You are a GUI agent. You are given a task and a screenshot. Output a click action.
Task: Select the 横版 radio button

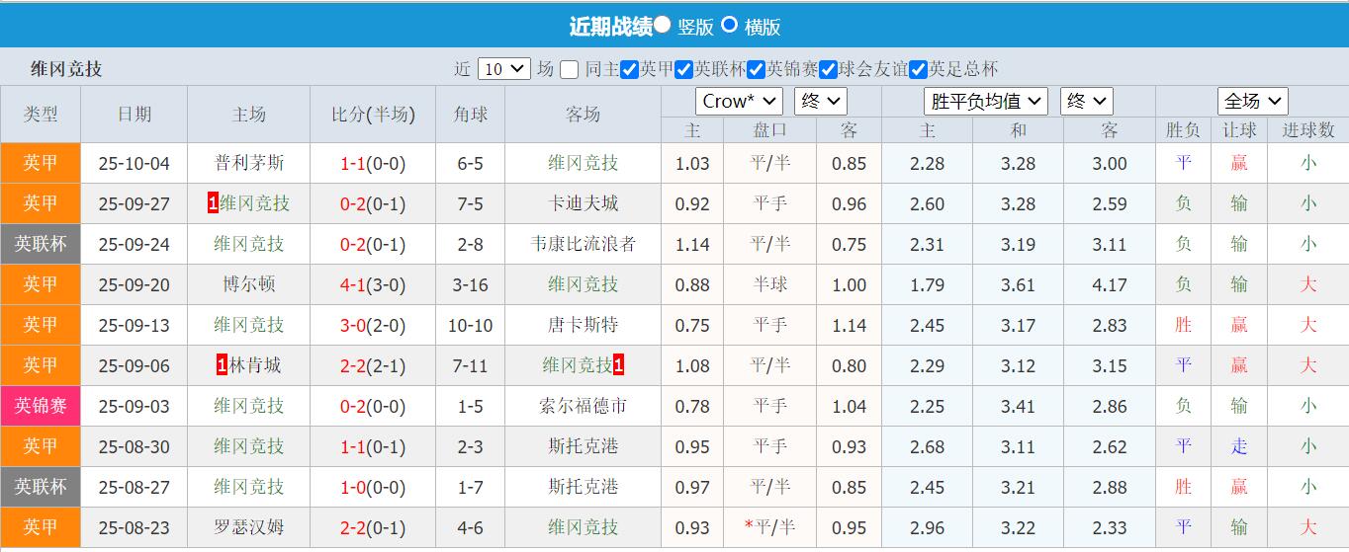point(729,25)
